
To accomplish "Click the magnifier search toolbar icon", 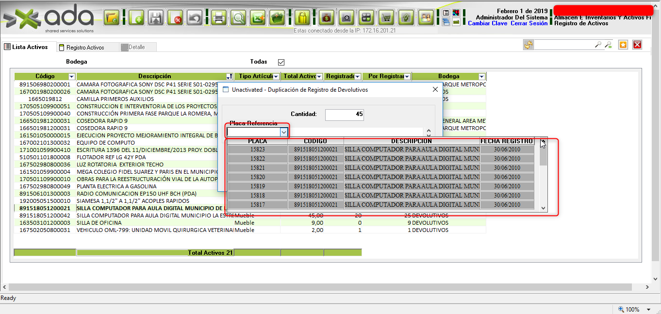I will [x=238, y=18].
